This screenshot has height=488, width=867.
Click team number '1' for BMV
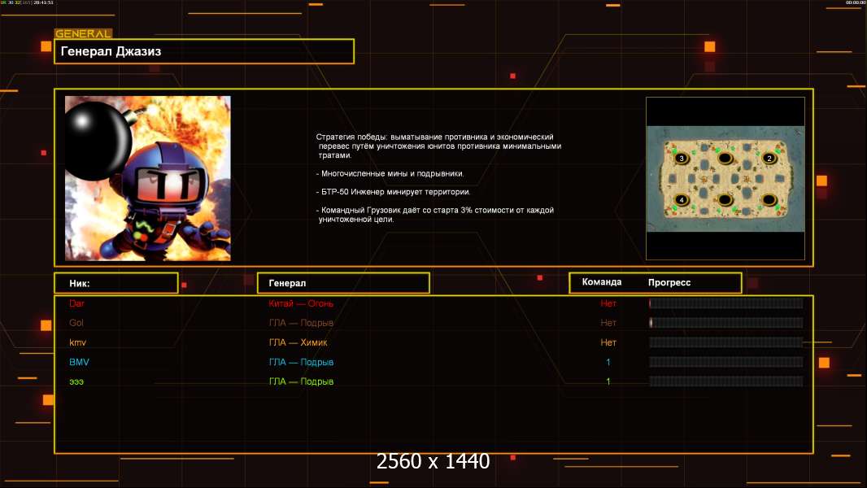pos(608,362)
